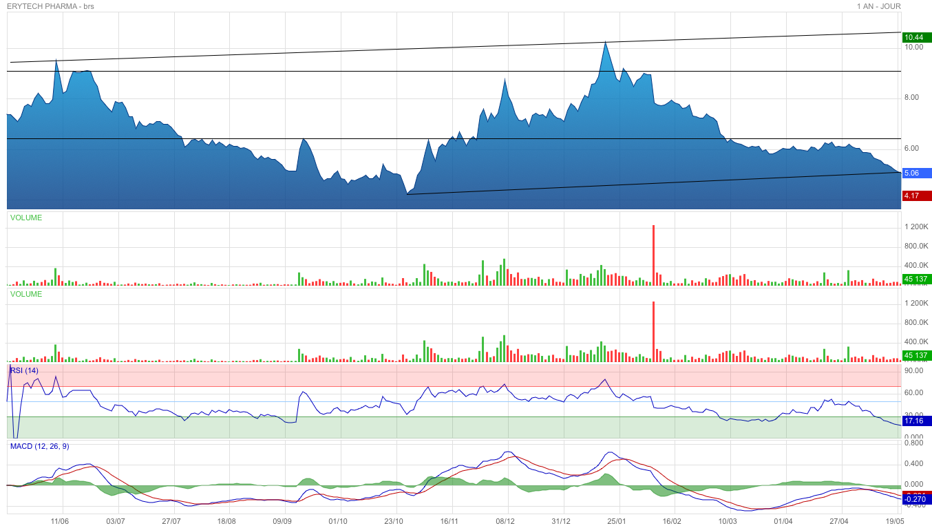Open the MACD (12, 26, 9) indicator label
This screenshot has height=528, width=932.
coord(39,447)
